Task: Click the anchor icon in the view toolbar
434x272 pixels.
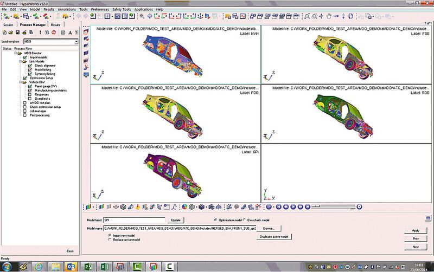Action: click(x=200, y=16)
